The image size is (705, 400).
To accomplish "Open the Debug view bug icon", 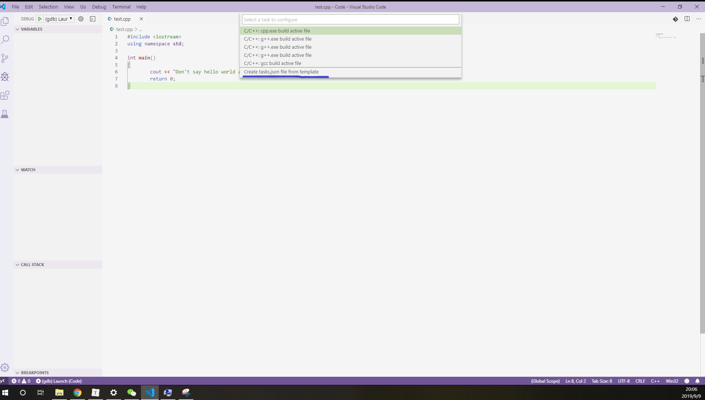I will 5,77.
